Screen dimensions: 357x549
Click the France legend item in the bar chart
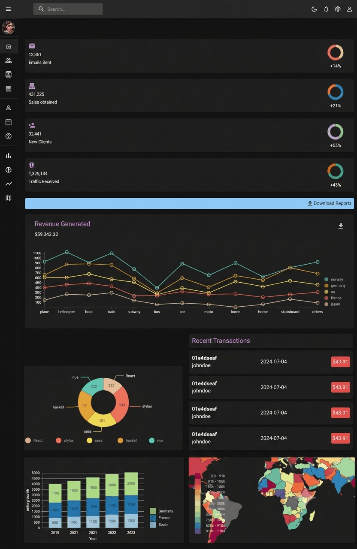[160, 518]
